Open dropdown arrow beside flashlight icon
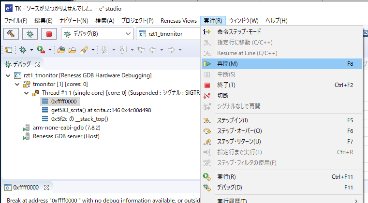368x203 pixels. tap(93, 50)
